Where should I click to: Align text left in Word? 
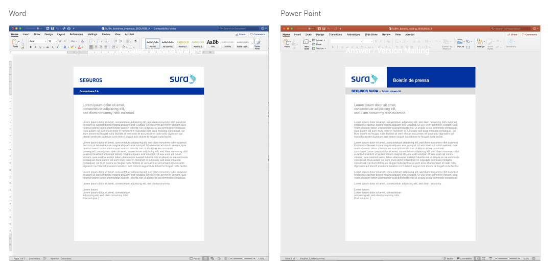tap(91, 47)
